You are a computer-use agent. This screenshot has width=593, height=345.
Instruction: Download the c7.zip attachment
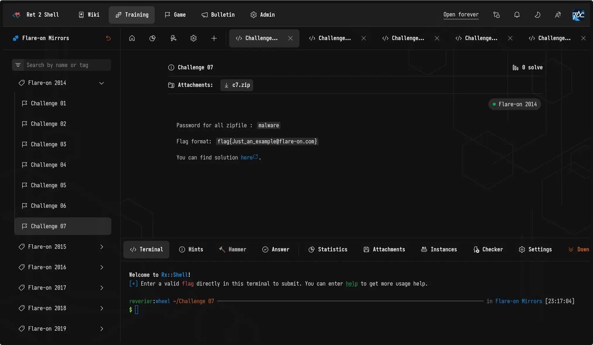coord(237,85)
